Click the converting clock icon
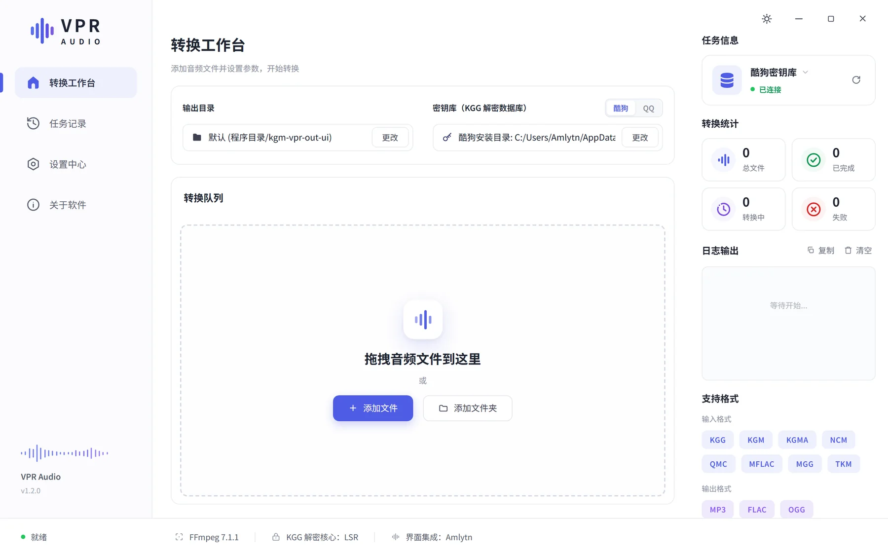 [724, 209]
